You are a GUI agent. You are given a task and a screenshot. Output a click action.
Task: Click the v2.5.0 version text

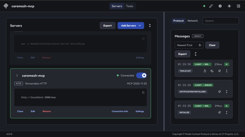[9, 134]
